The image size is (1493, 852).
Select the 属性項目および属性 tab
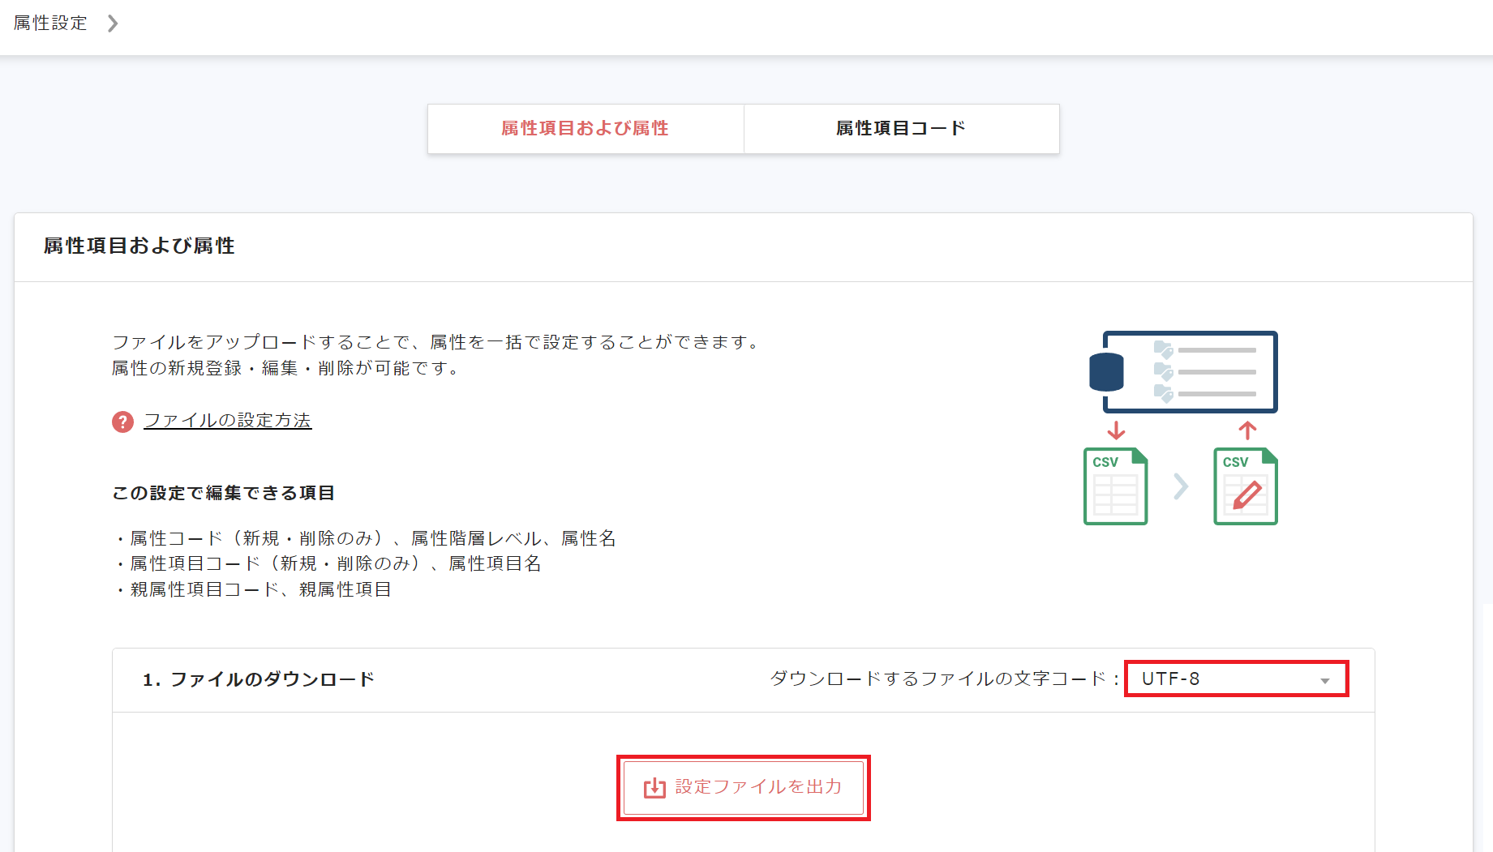[x=585, y=128]
